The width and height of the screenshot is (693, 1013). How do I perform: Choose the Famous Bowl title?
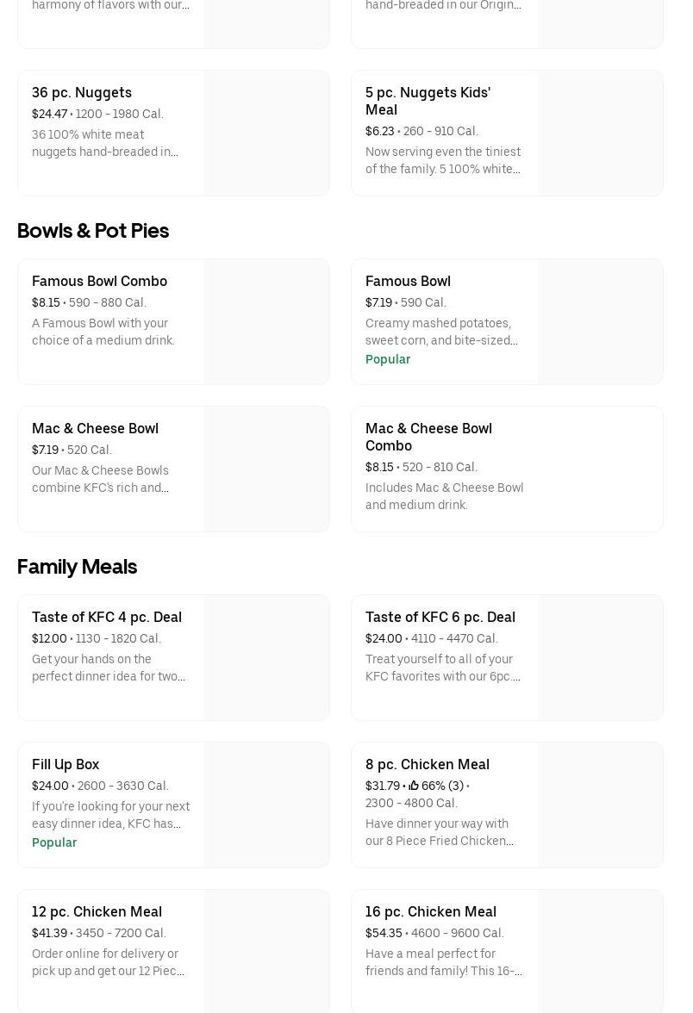(x=408, y=281)
